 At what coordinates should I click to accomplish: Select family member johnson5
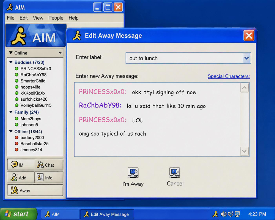(x=29, y=125)
